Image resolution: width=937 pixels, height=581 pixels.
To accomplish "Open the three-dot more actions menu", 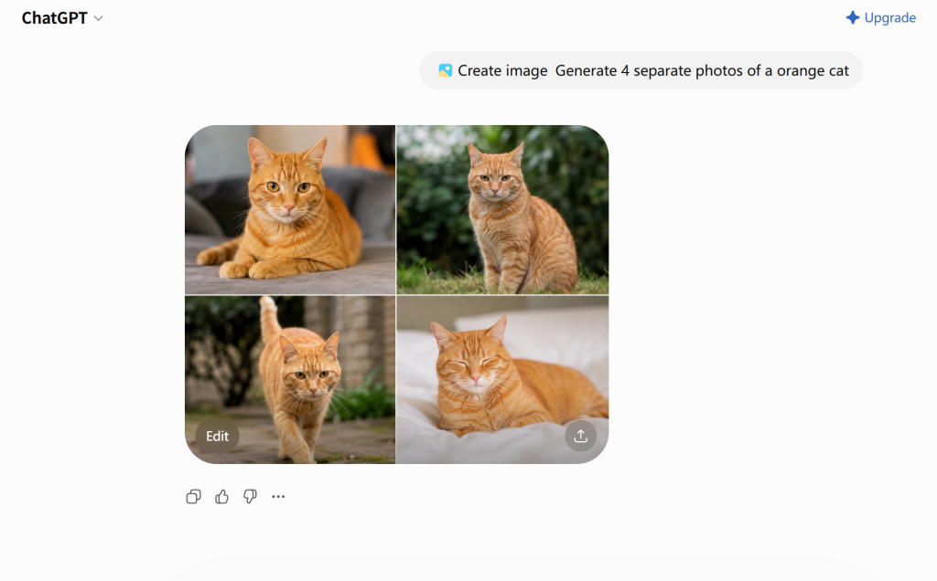I will pyautogui.click(x=278, y=496).
